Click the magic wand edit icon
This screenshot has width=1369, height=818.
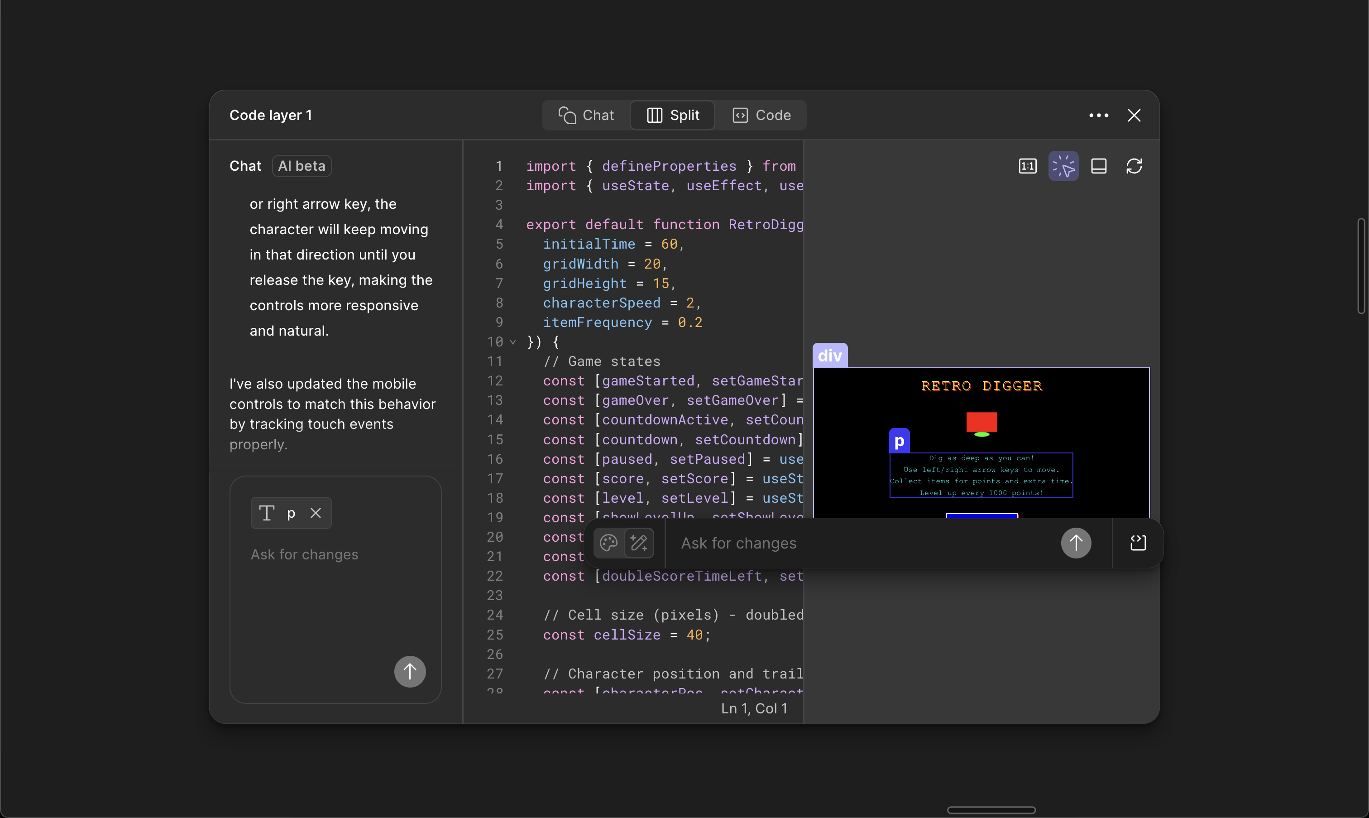tap(638, 543)
